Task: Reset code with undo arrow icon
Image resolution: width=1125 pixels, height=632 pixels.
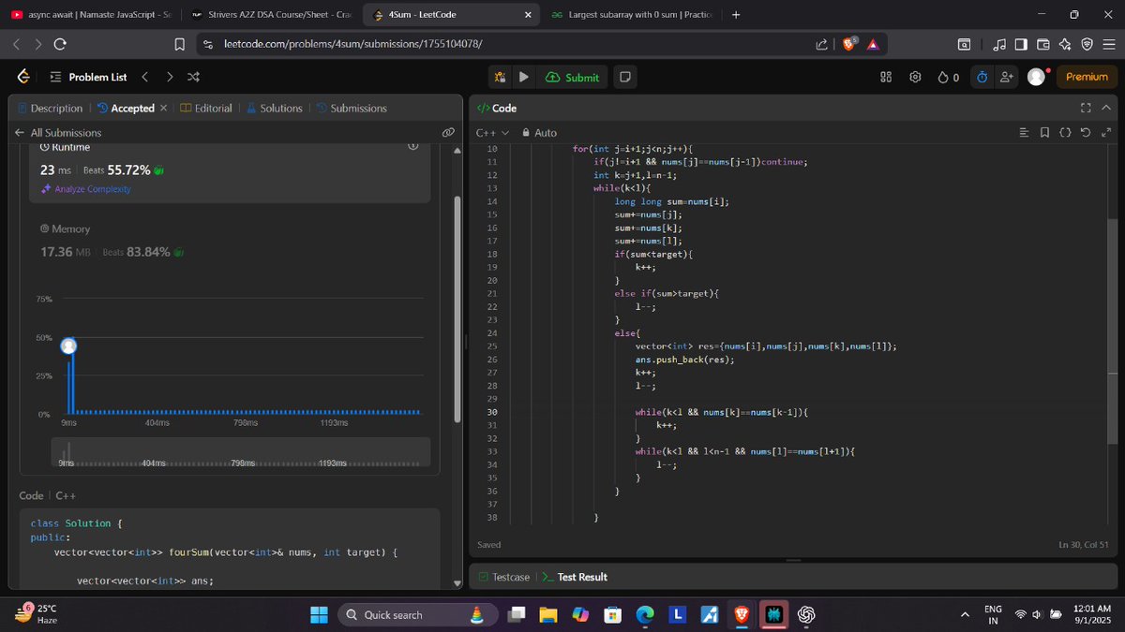Action: pos(1086,133)
